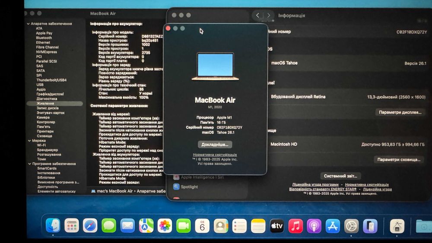Open Calendar showing date 6
The height and width of the screenshot is (243, 432).
202,226
